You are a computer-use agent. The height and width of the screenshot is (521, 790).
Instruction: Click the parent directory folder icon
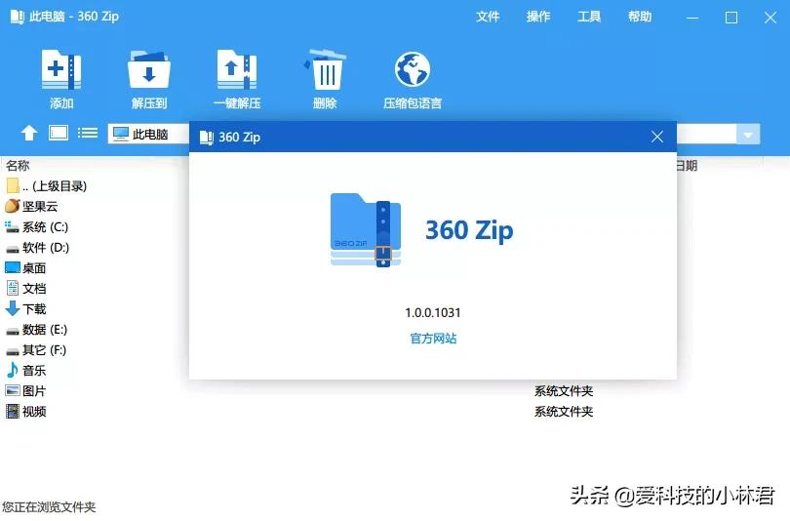(13, 185)
